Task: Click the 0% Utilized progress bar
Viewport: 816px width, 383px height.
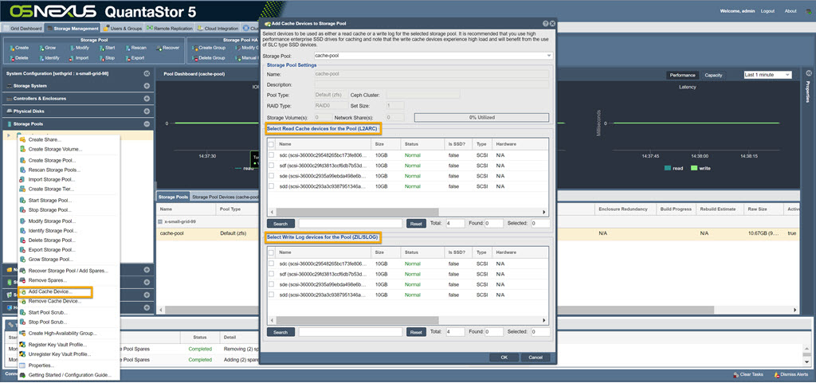Action: [x=481, y=117]
